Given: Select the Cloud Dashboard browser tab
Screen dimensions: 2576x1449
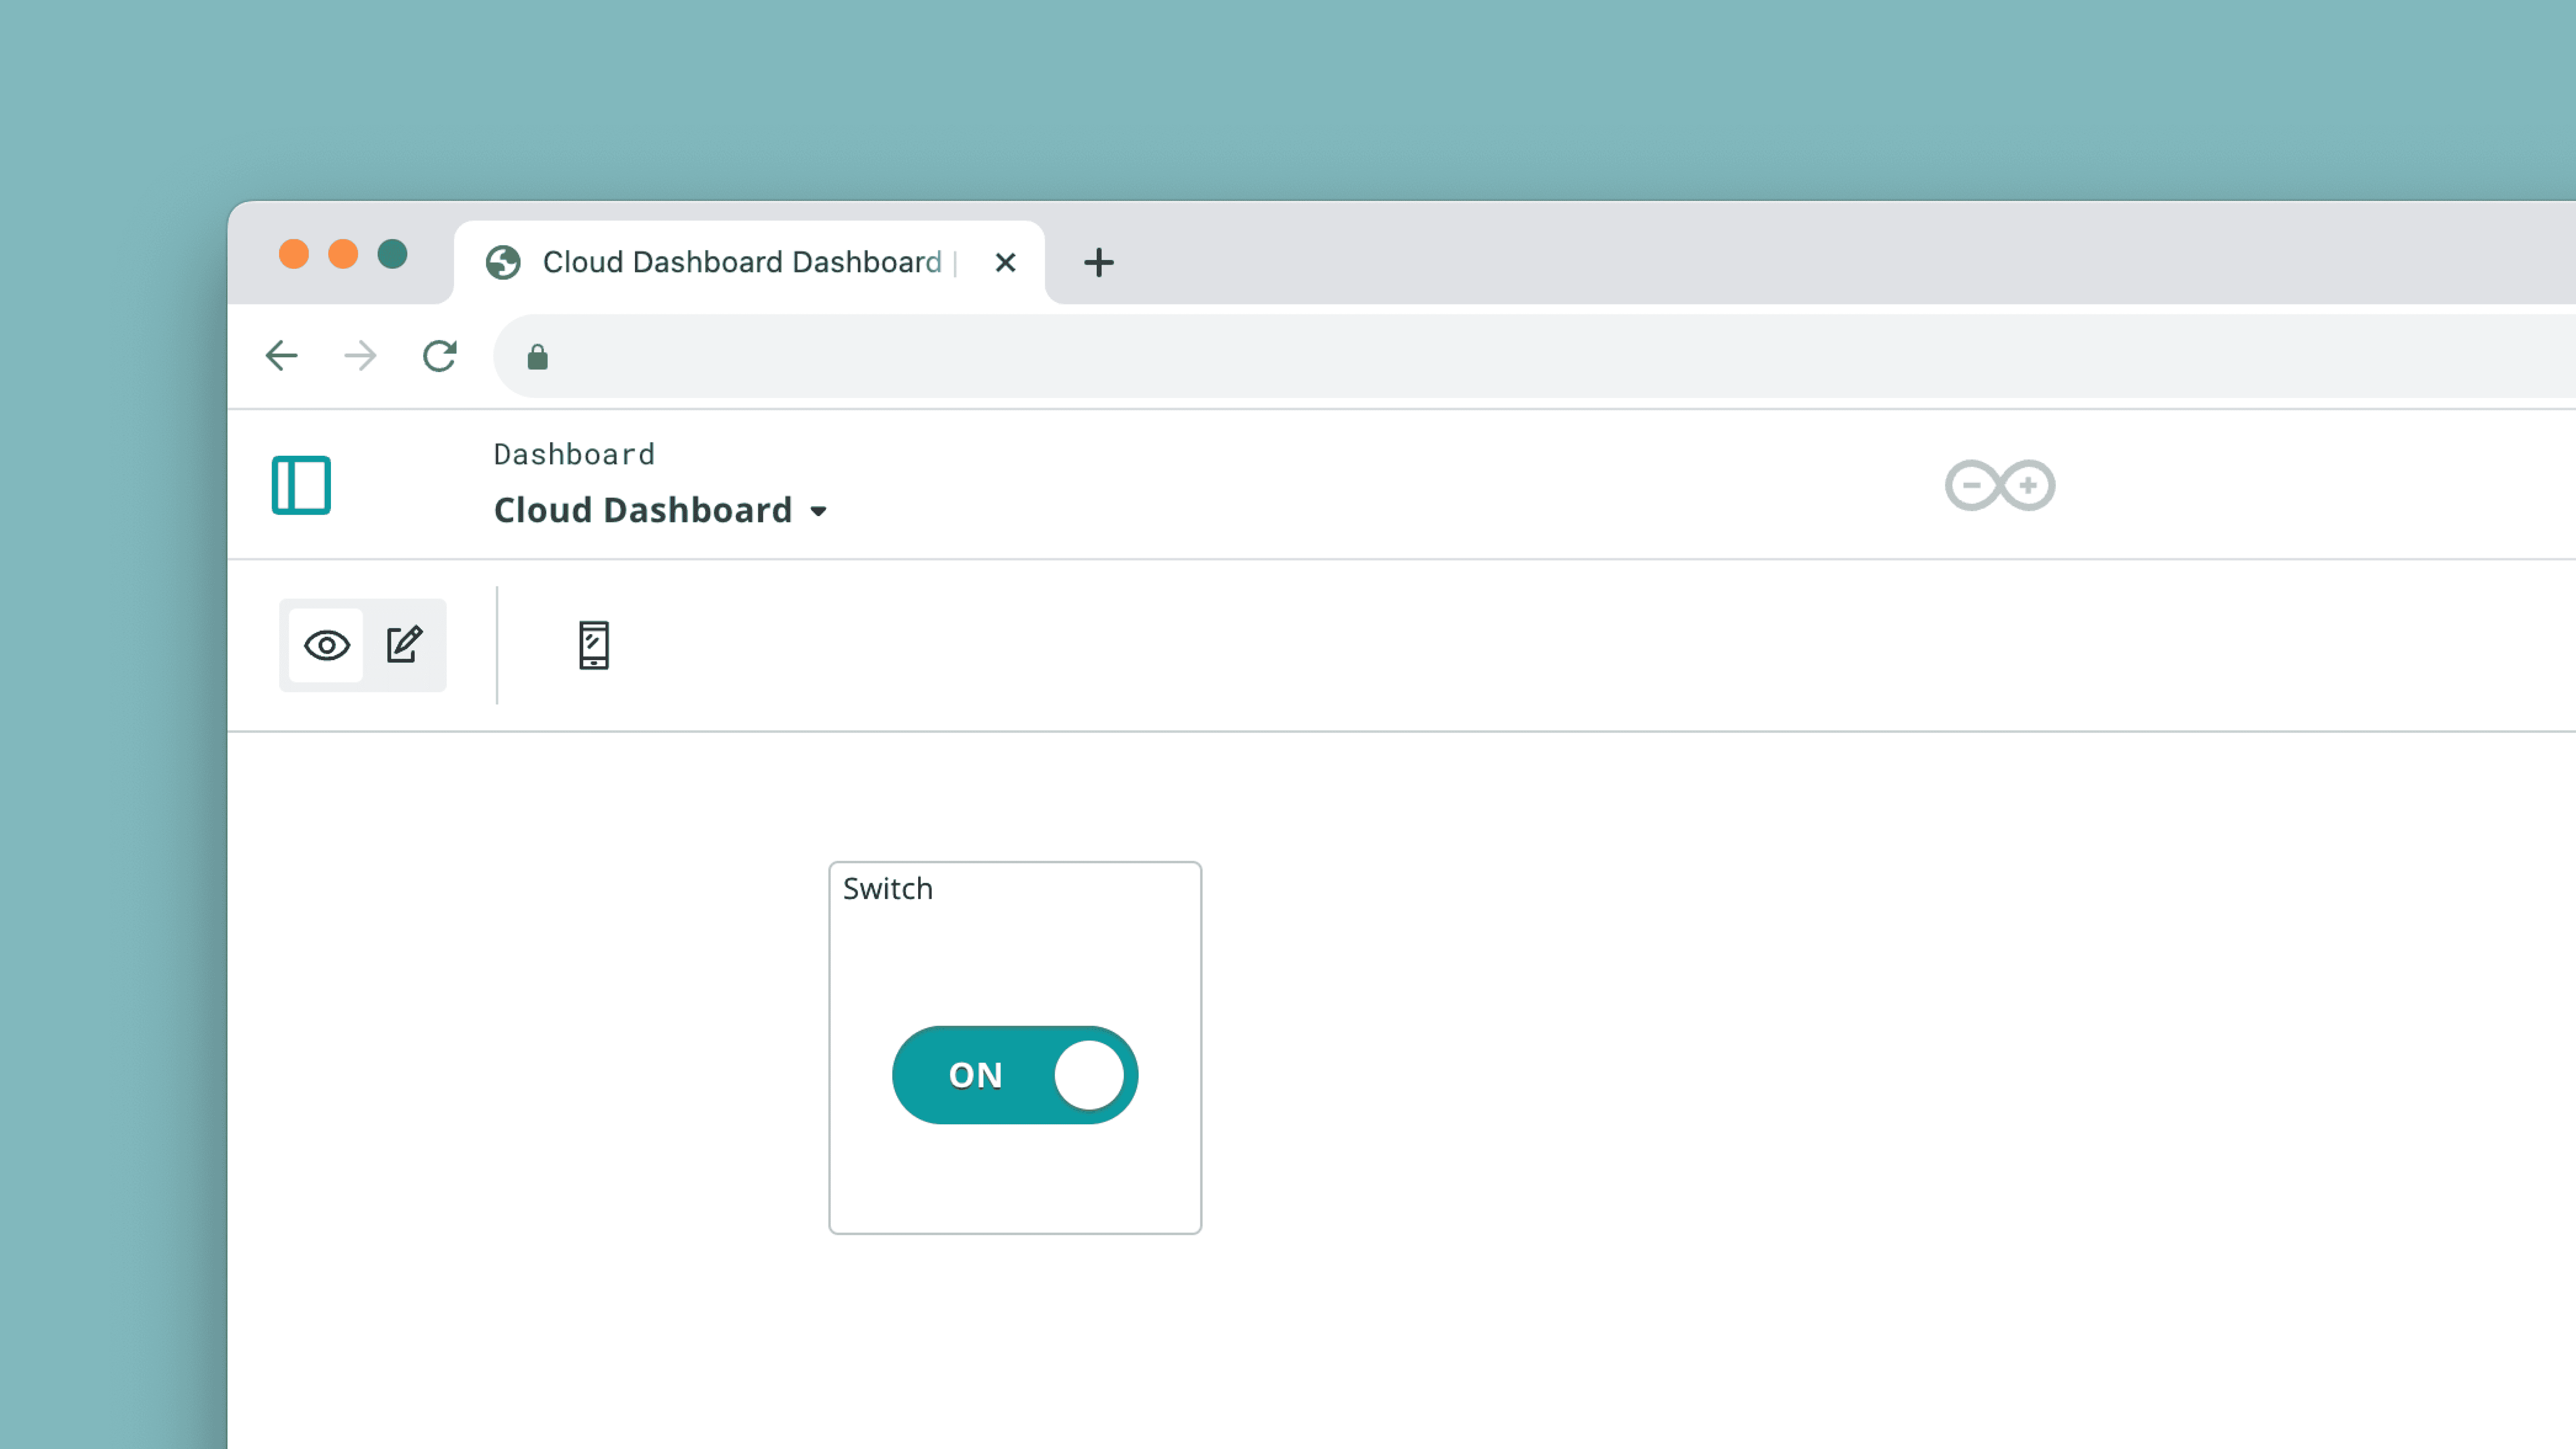Looking at the screenshot, I should 741,262.
